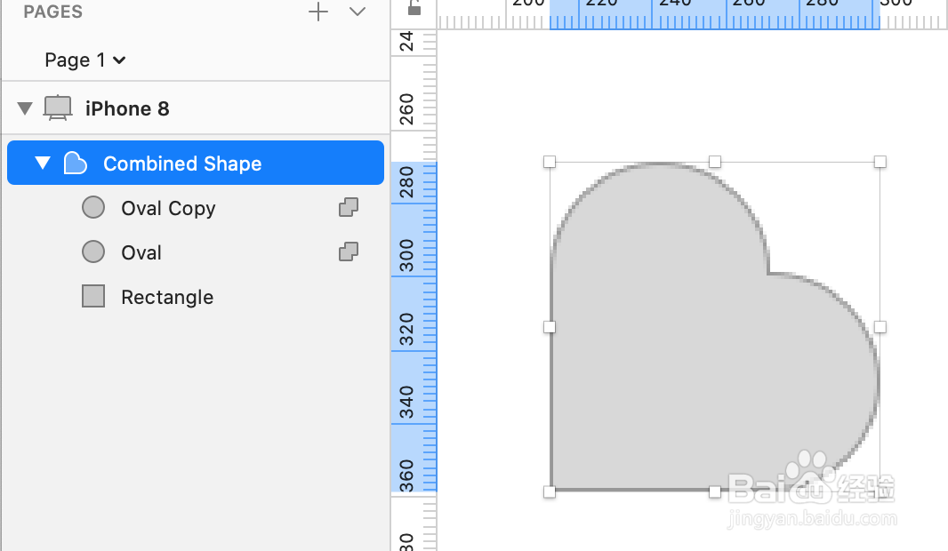Click the Oval Copy circle icon
948x551 pixels.
93,207
